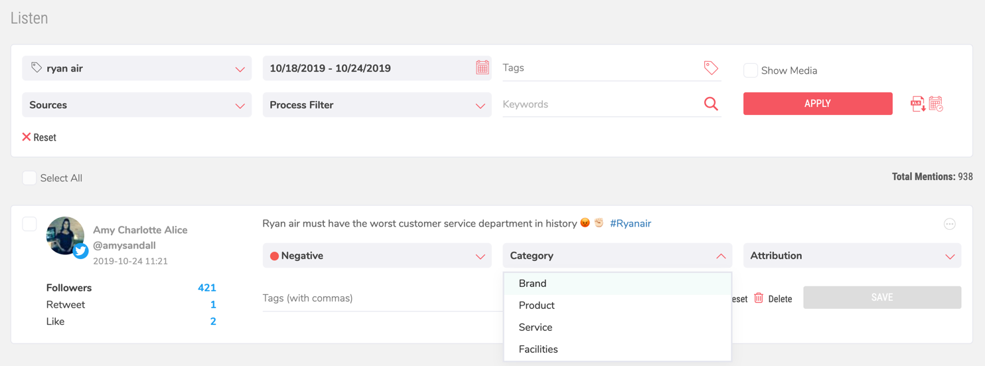Image resolution: width=985 pixels, height=366 pixels.
Task: Open the scheduled report calendar icon
Action: click(936, 104)
